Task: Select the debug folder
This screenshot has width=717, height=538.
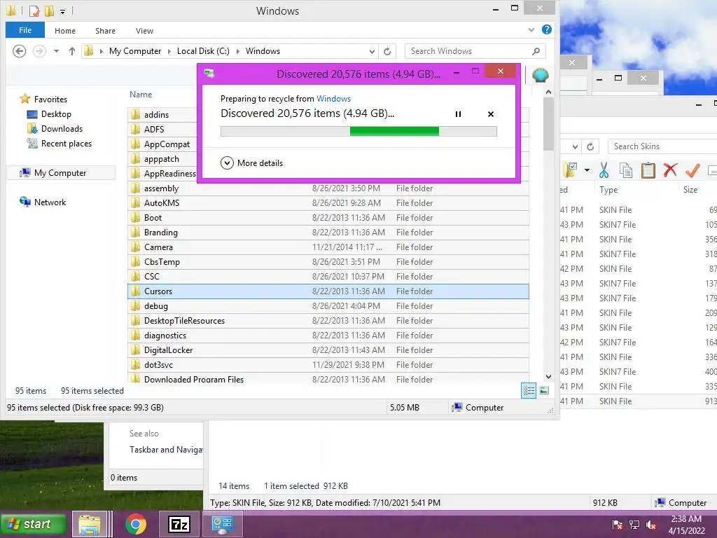Action: tap(328, 306)
